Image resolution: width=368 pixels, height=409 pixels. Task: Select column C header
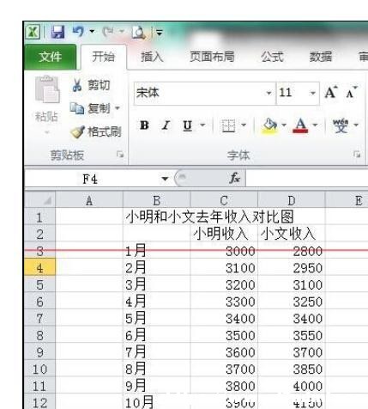point(224,200)
